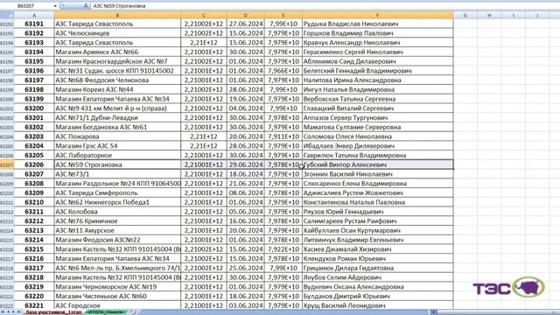Select column B header
The width and height of the screenshot is (560, 315).
point(117,15)
